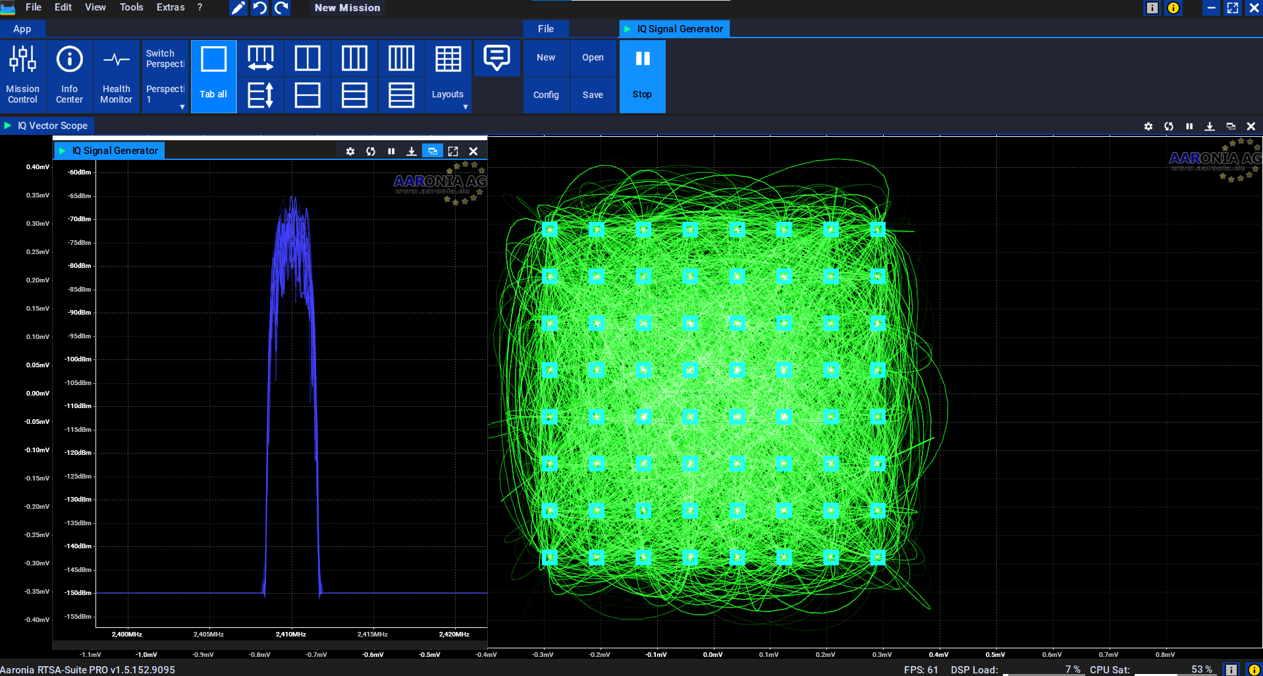This screenshot has width=1263, height=676.
Task: Select the four-row layout
Action: [401, 95]
